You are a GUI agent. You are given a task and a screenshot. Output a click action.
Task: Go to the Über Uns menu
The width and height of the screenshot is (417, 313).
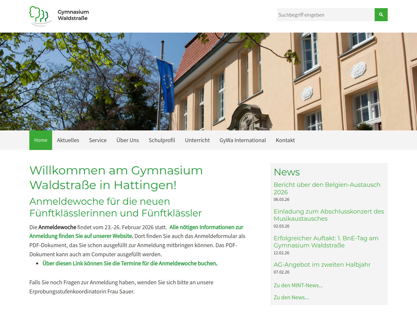pos(128,140)
